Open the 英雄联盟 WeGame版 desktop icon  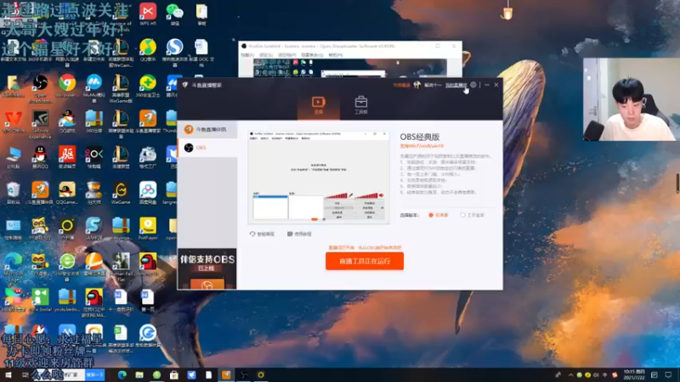tap(121, 88)
